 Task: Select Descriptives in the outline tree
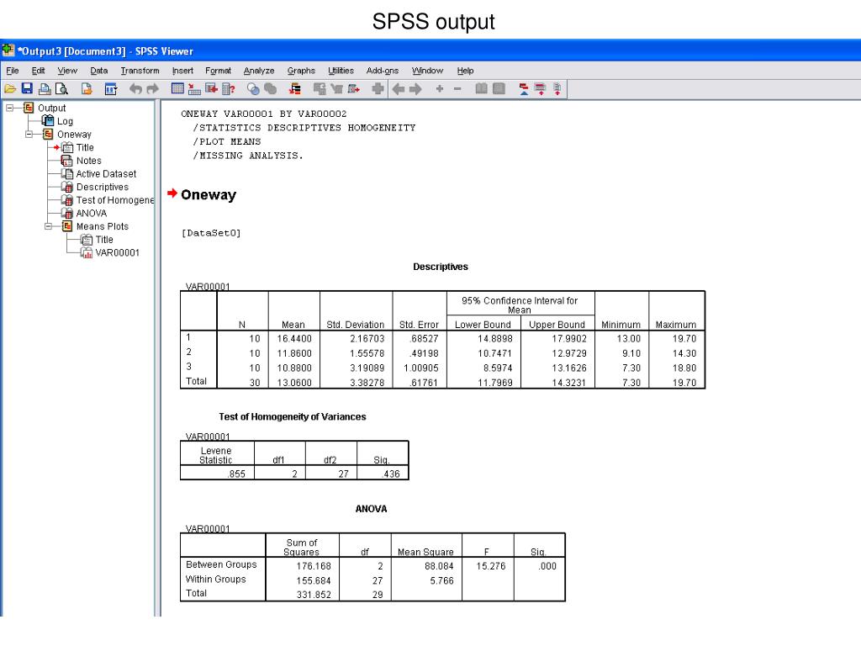point(102,187)
